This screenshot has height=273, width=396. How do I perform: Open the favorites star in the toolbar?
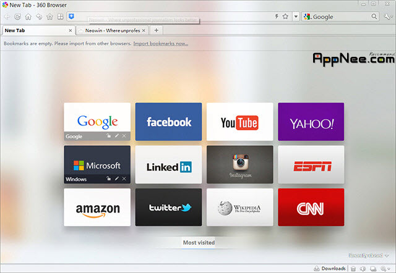(49, 17)
